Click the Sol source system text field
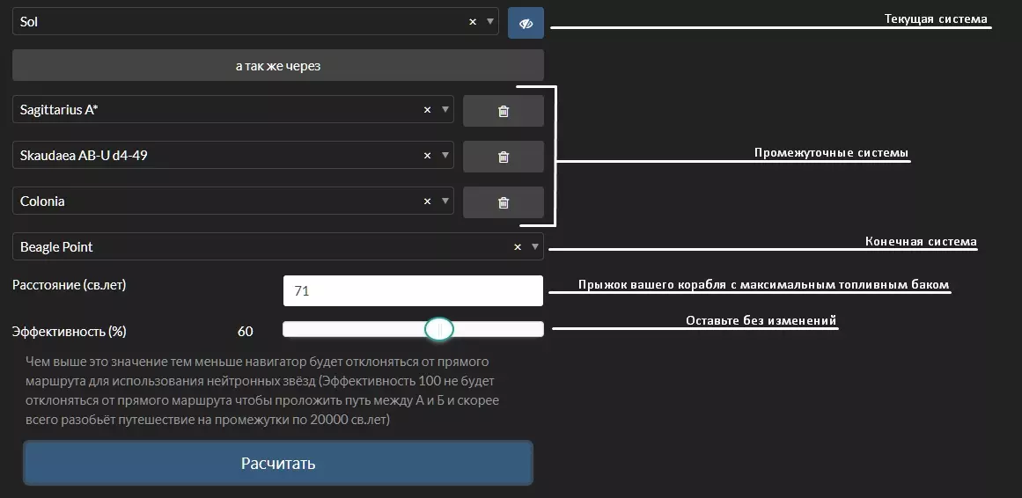Viewport: 1022px width, 498px height. (238, 22)
